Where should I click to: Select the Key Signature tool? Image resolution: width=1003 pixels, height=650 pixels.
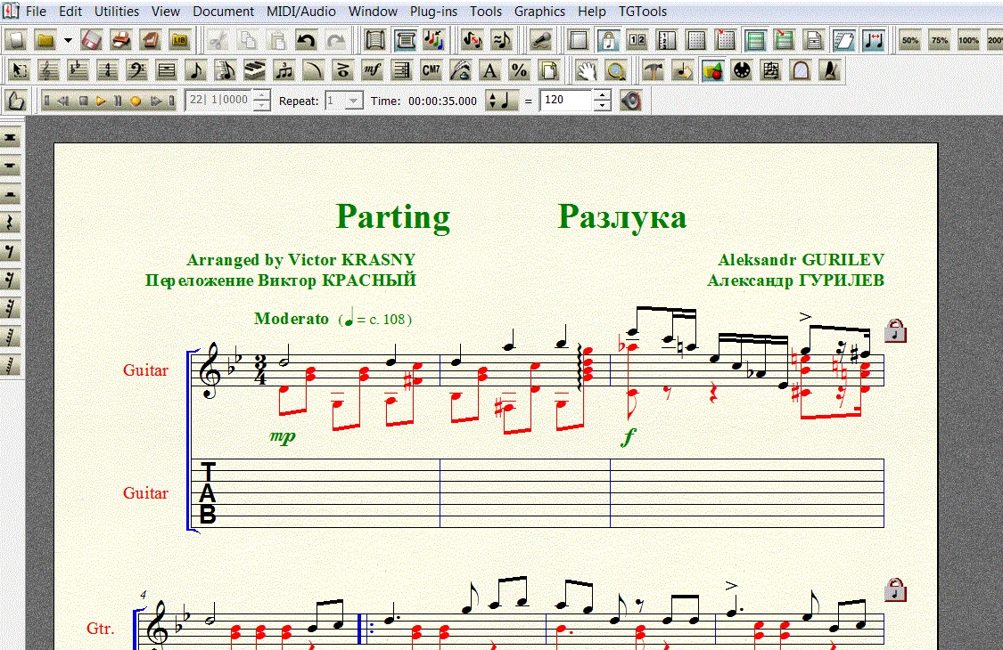[78, 70]
